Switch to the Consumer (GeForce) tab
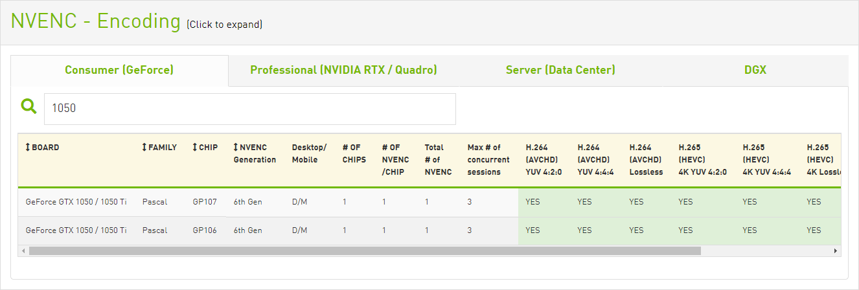The image size is (859, 290). (x=119, y=70)
